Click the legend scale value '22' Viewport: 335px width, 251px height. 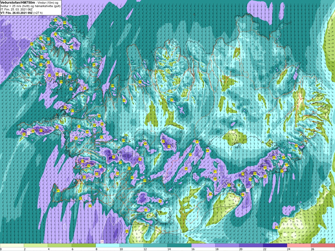point(265,249)
